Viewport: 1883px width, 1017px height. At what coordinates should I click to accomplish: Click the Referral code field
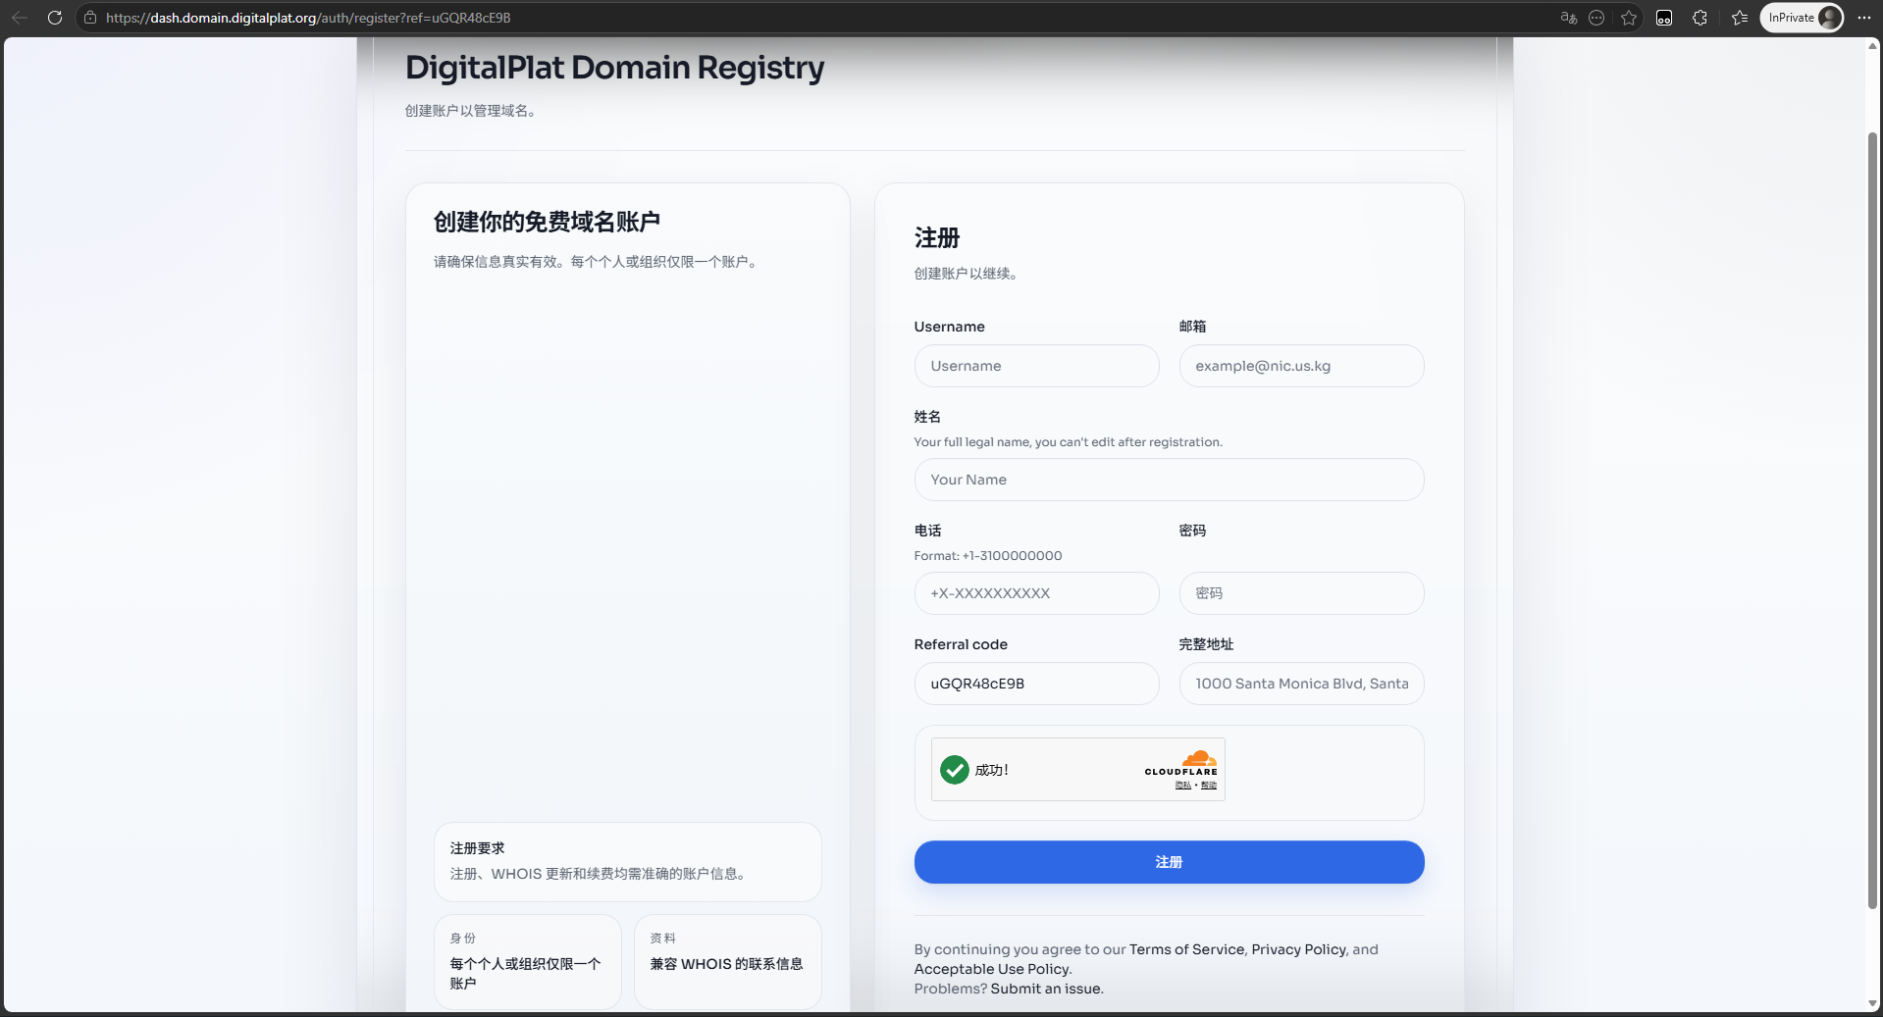(x=1036, y=684)
